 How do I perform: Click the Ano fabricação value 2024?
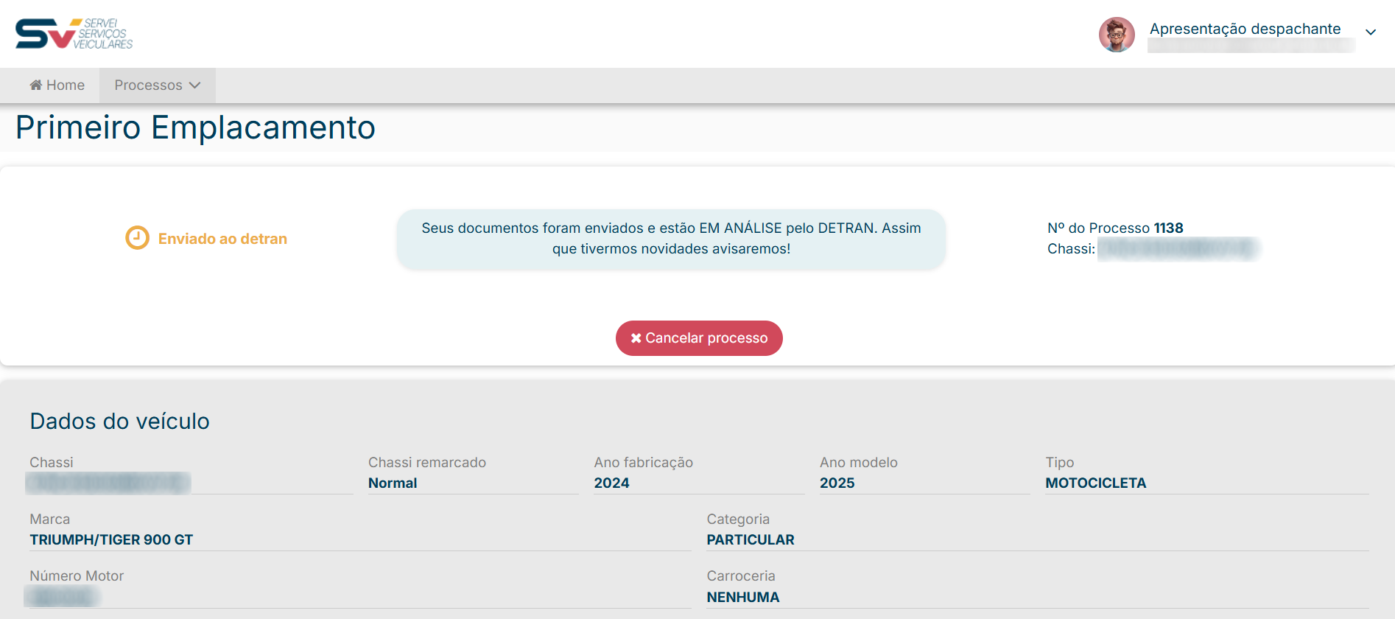(x=611, y=483)
